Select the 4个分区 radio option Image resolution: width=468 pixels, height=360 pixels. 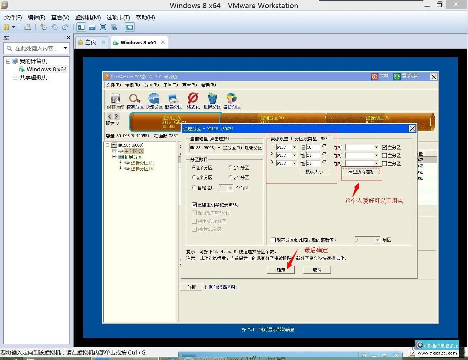231,168
